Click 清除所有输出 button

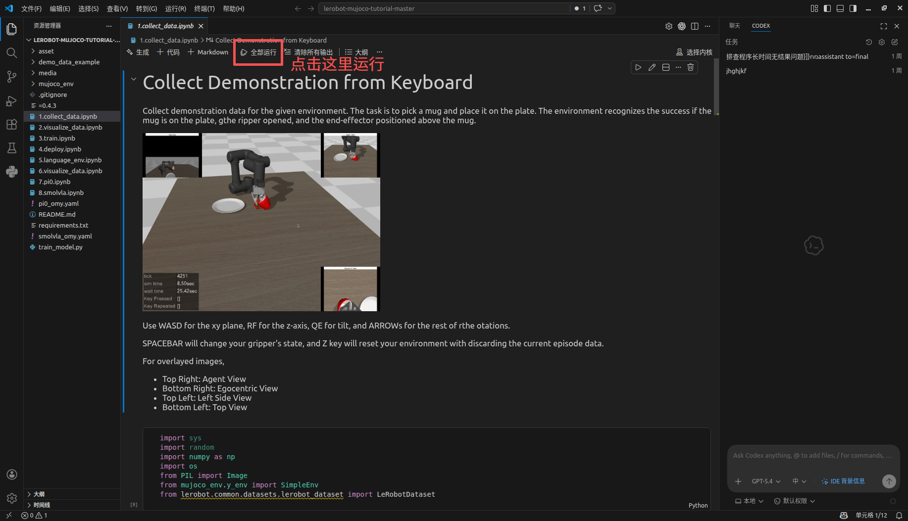(x=308, y=52)
